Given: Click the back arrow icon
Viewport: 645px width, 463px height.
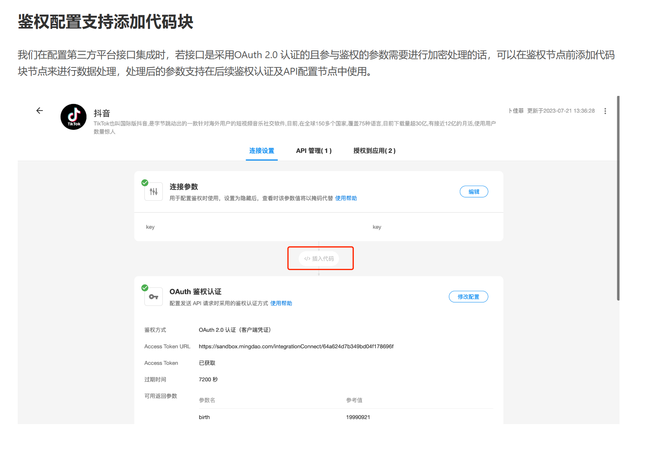Looking at the screenshot, I should (39, 111).
